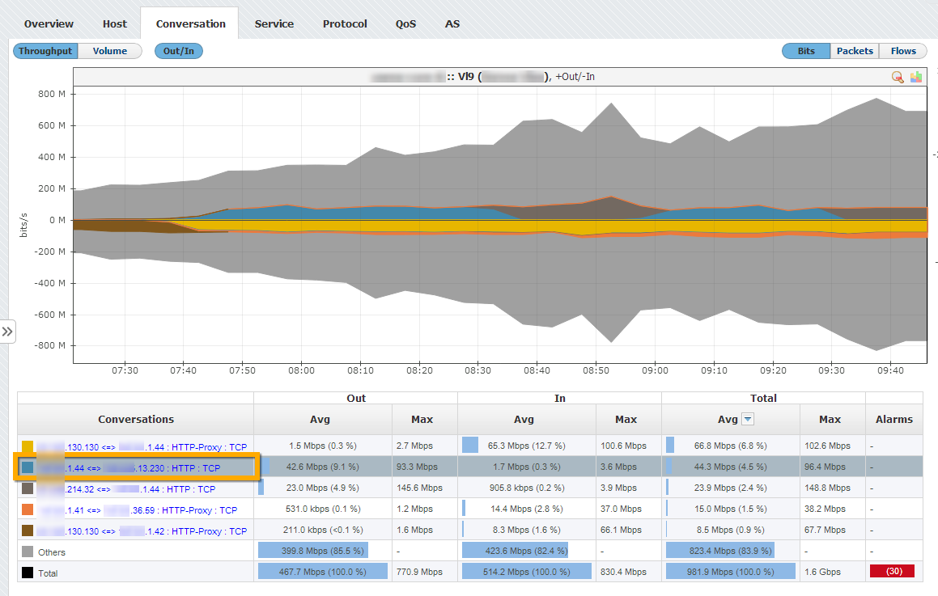Select Packets as the unit
Image resolution: width=938 pixels, height=596 pixels.
(855, 51)
